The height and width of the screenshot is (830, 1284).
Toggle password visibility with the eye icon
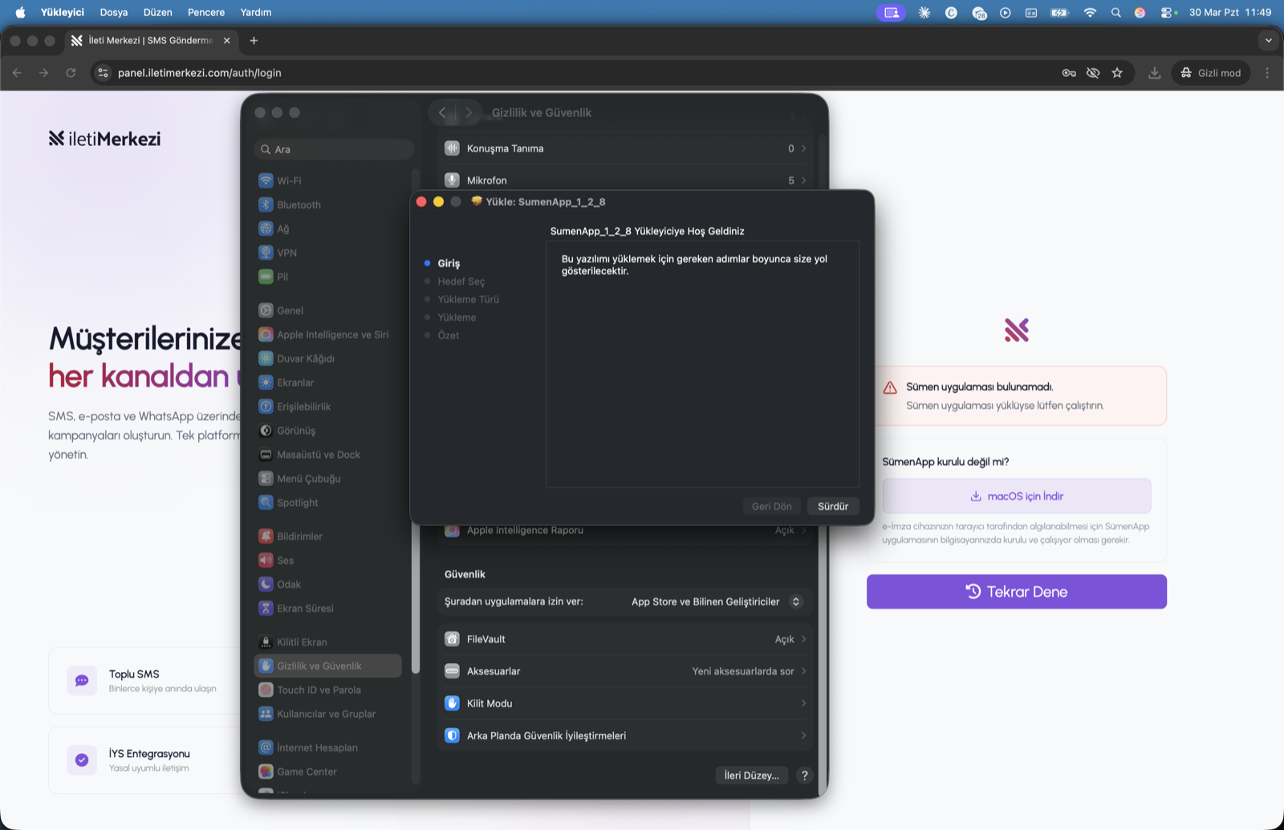(1093, 72)
